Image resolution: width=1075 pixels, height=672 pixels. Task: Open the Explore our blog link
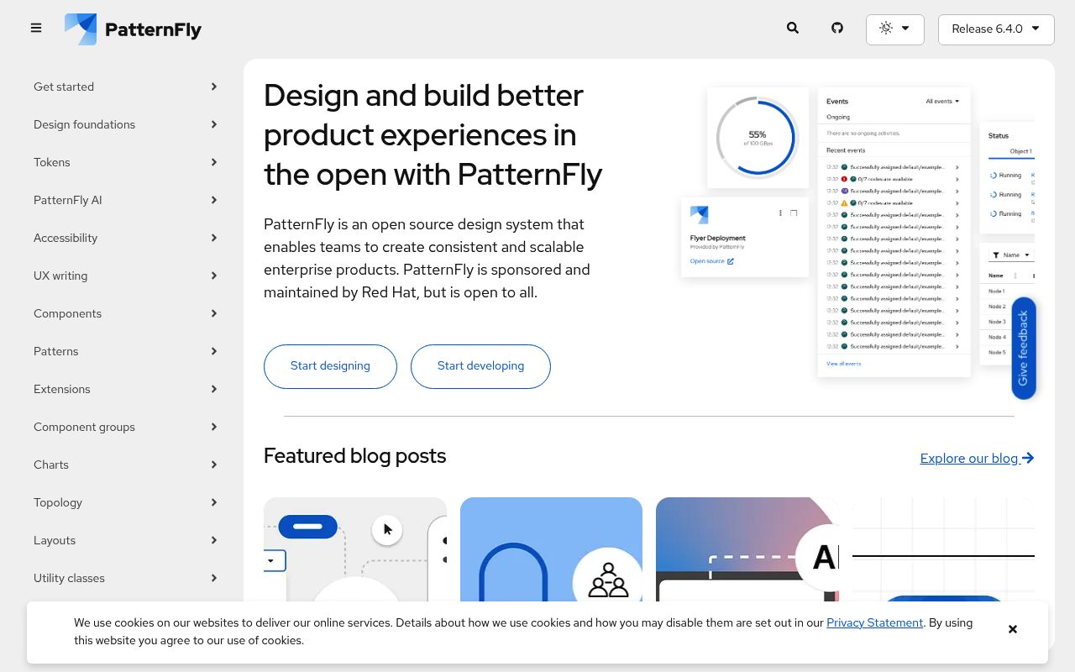tap(977, 458)
